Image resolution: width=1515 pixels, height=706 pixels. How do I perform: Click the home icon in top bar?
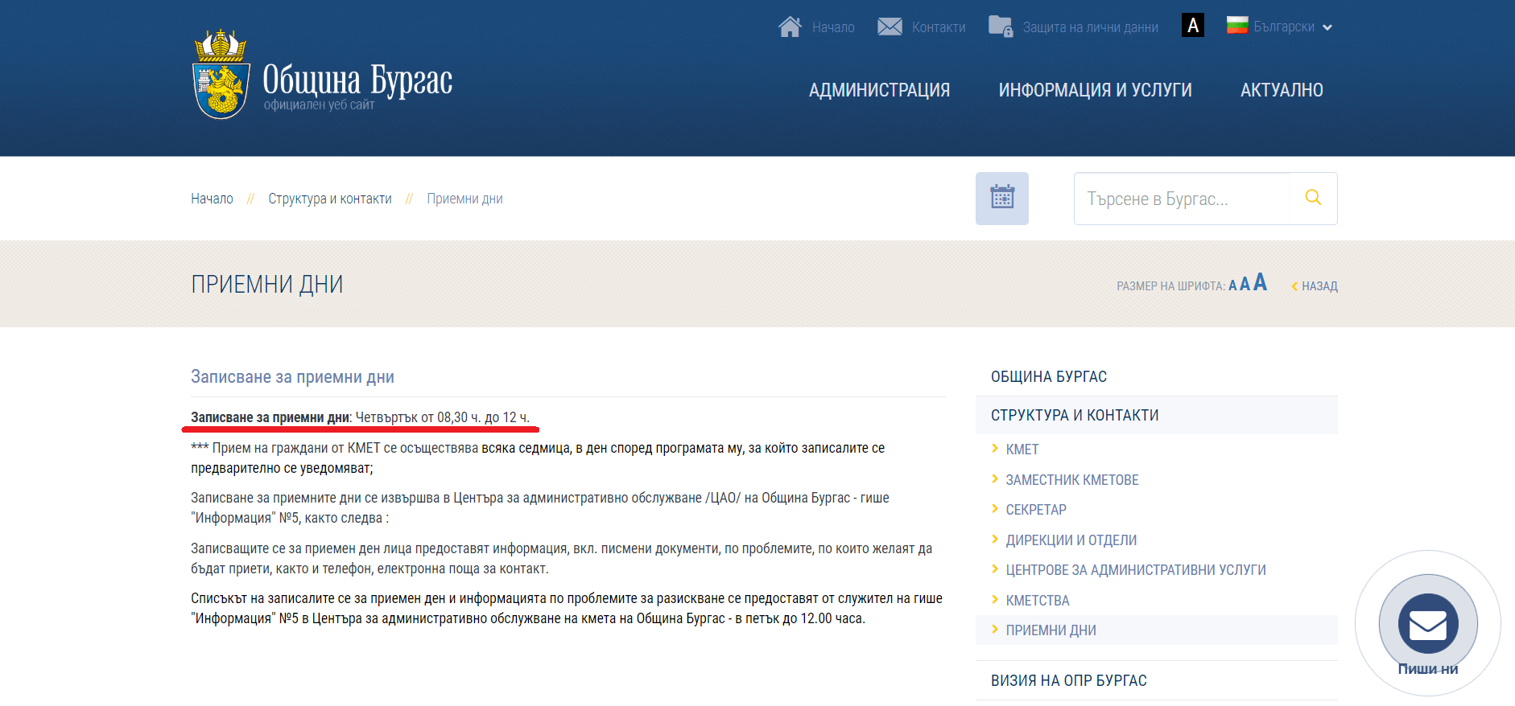(790, 27)
